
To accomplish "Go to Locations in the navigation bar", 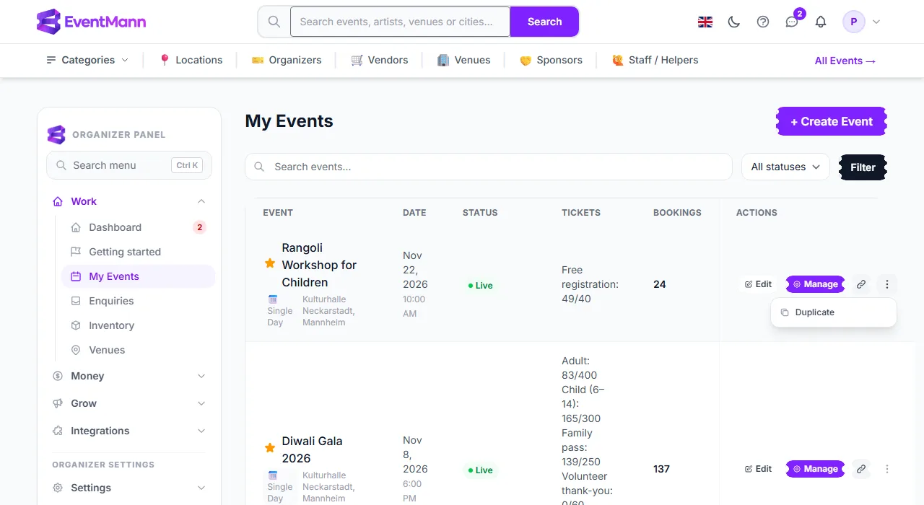I will point(191,60).
